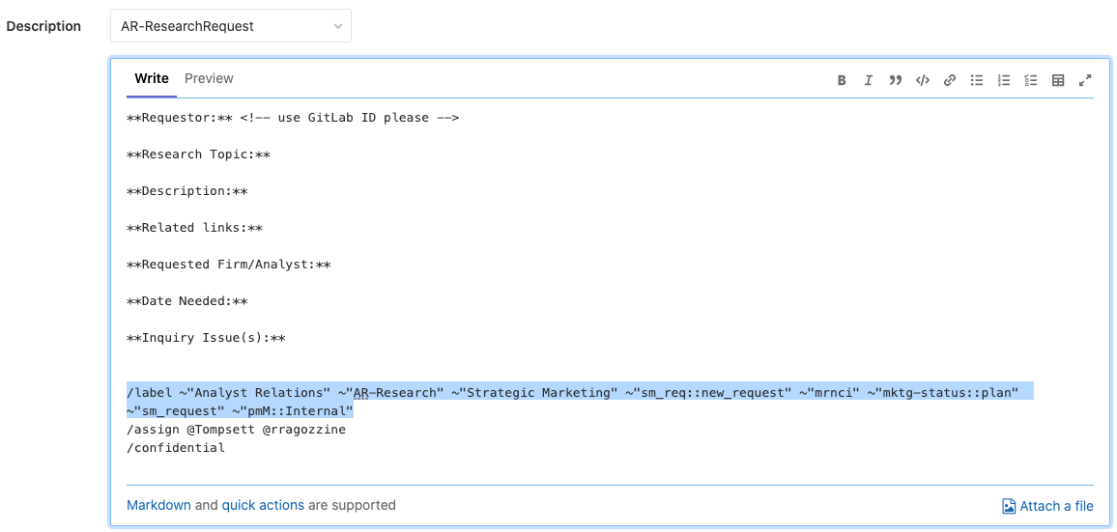Viewport: 1117px width, 532px height.
Task: Insert a table using the table icon
Action: coord(1058,80)
